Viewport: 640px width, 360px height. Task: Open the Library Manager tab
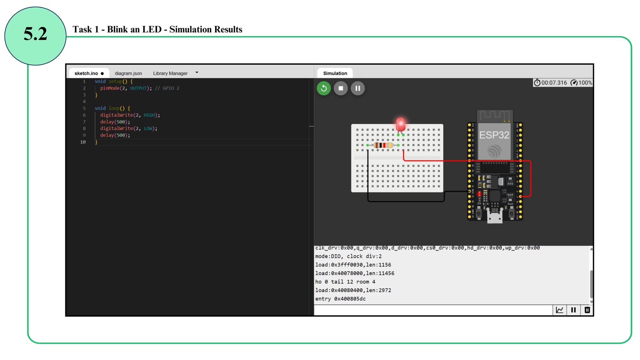click(x=170, y=73)
